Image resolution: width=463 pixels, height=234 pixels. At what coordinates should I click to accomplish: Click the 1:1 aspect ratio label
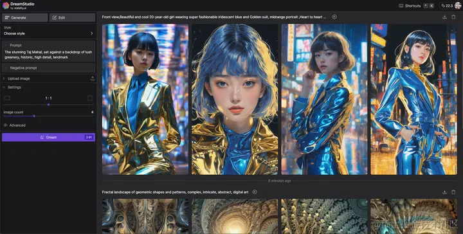click(x=48, y=98)
